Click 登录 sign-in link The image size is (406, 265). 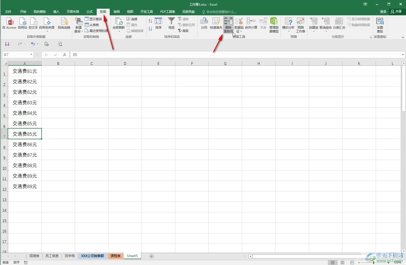(x=383, y=11)
